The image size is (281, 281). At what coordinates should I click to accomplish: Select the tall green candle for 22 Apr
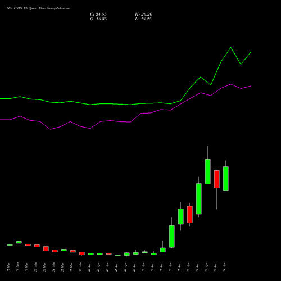point(208,171)
